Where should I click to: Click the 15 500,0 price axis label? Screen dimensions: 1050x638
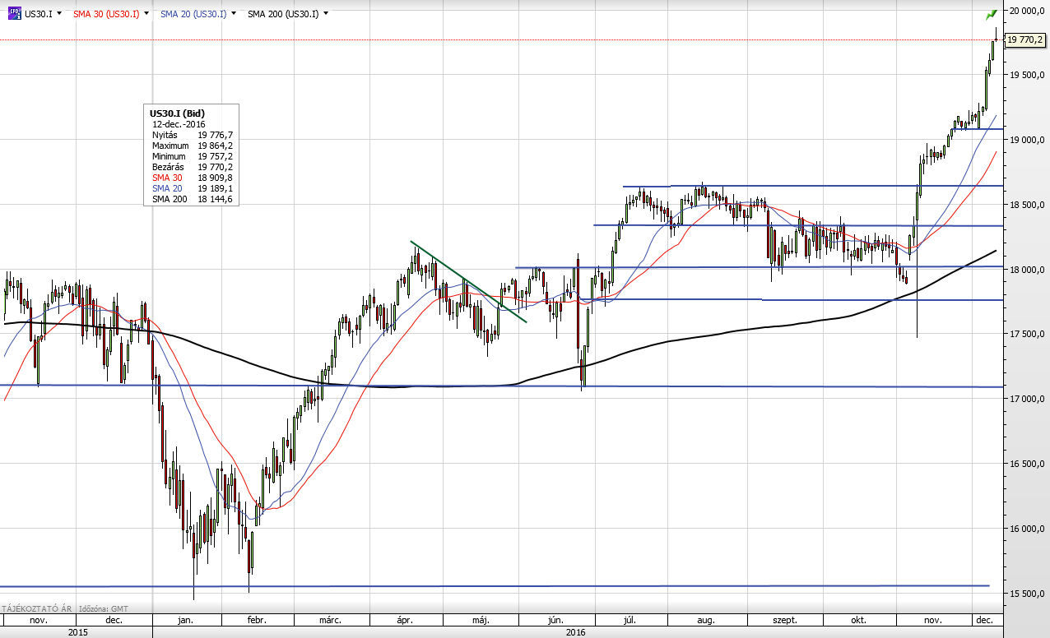pyautogui.click(x=1027, y=593)
